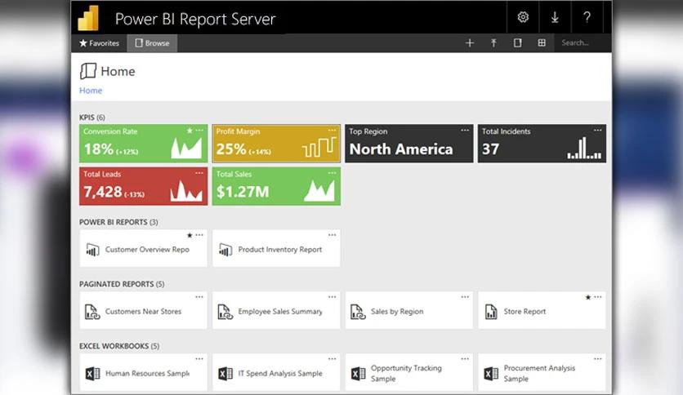Screen dimensions: 683x395
Task: Toggle favorite star on Customer Overview Report
Action: pyautogui.click(x=190, y=235)
